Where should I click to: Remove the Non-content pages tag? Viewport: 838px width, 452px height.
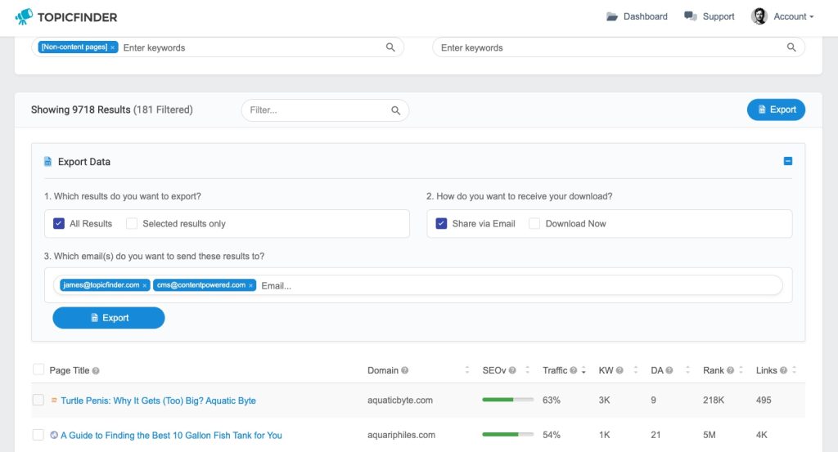pos(113,47)
